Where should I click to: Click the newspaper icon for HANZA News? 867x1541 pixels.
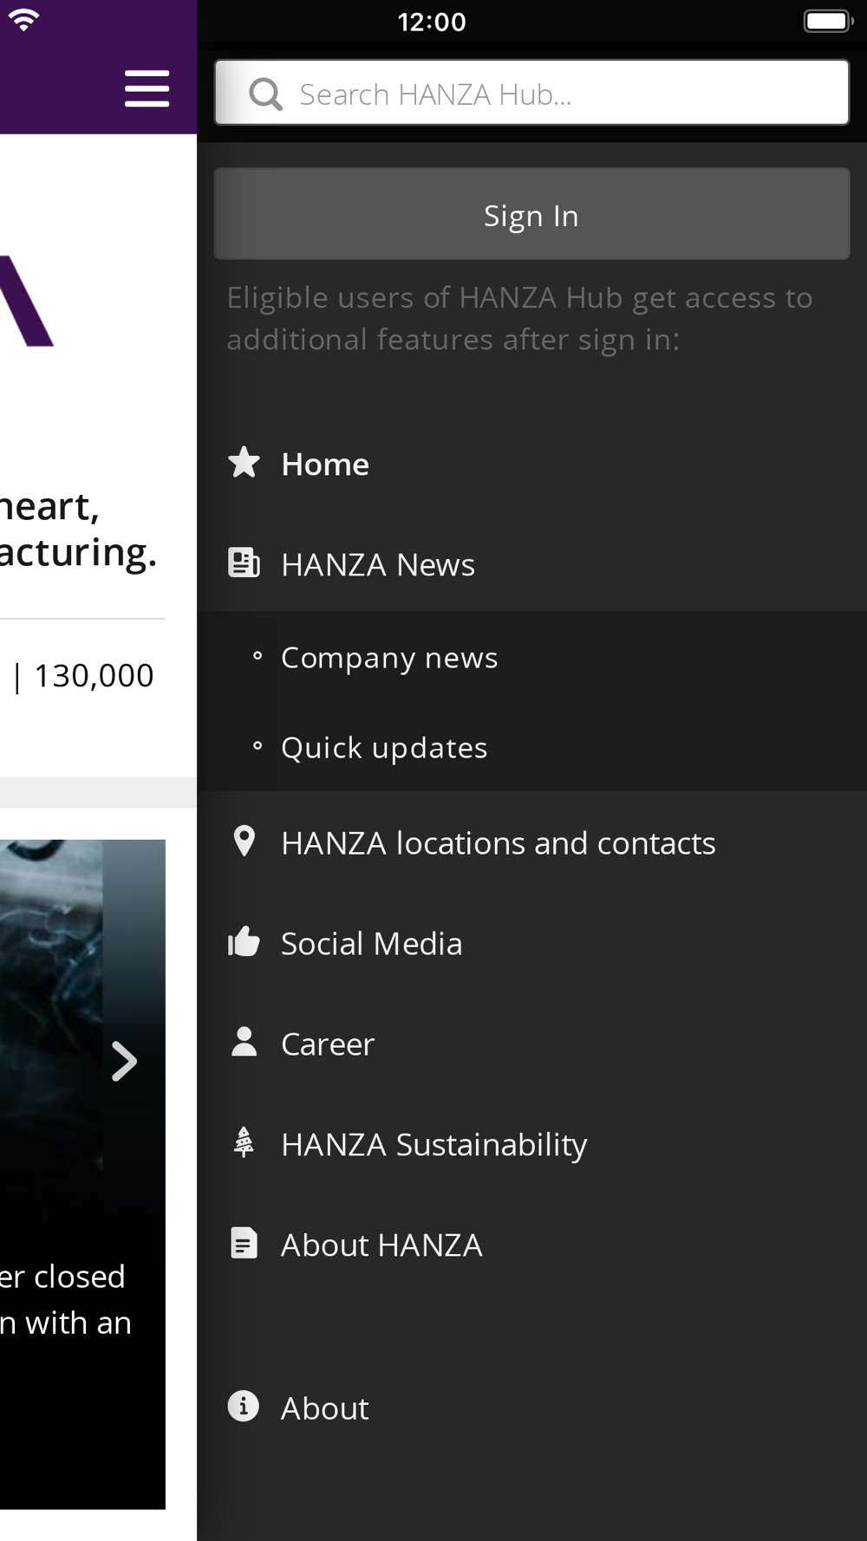[x=244, y=563]
